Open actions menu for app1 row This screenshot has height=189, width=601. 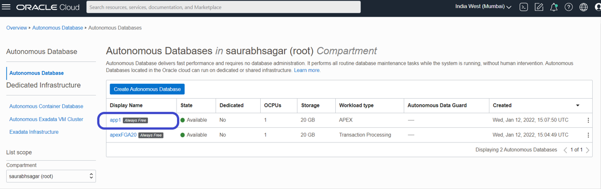pyautogui.click(x=588, y=120)
